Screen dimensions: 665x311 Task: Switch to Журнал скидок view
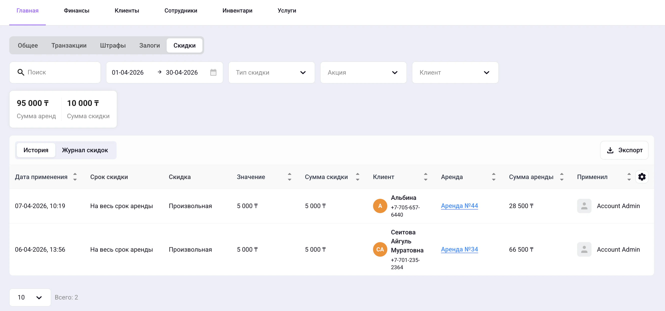(x=85, y=150)
